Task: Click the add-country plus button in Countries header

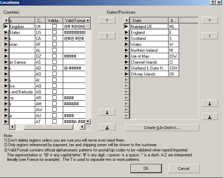Action: pyautogui.click(x=6, y=21)
